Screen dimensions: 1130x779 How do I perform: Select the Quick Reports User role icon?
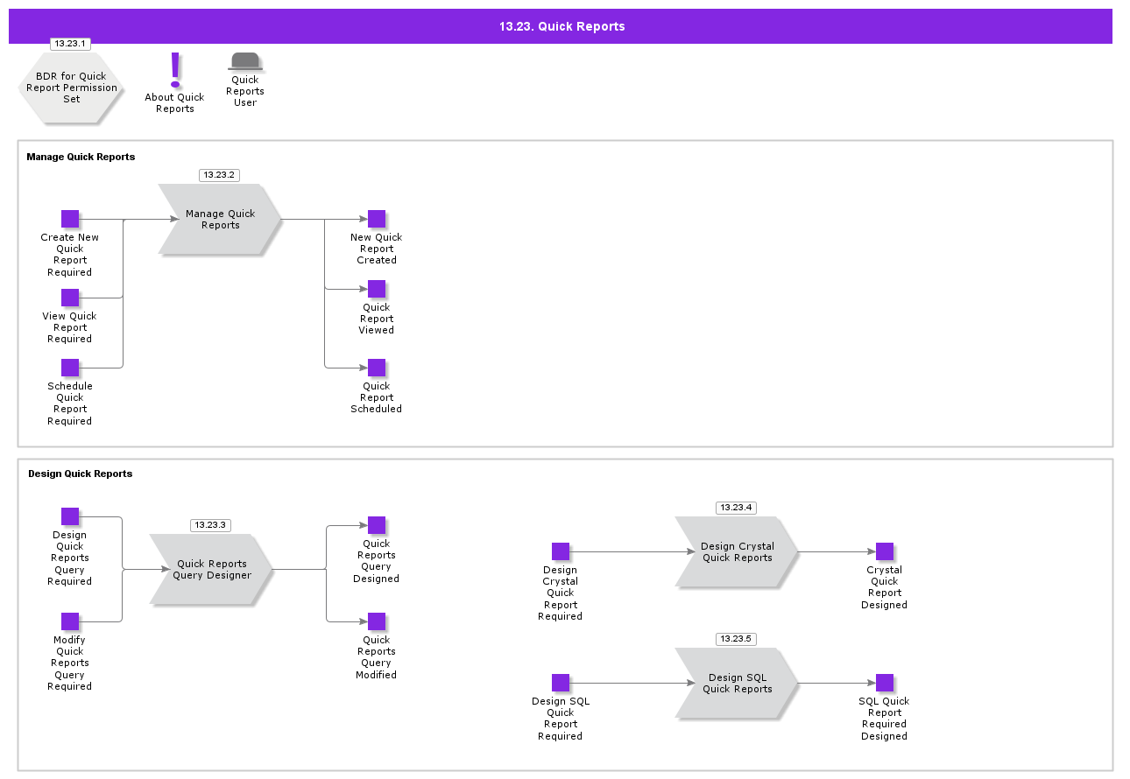pyautogui.click(x=245, y=61)
